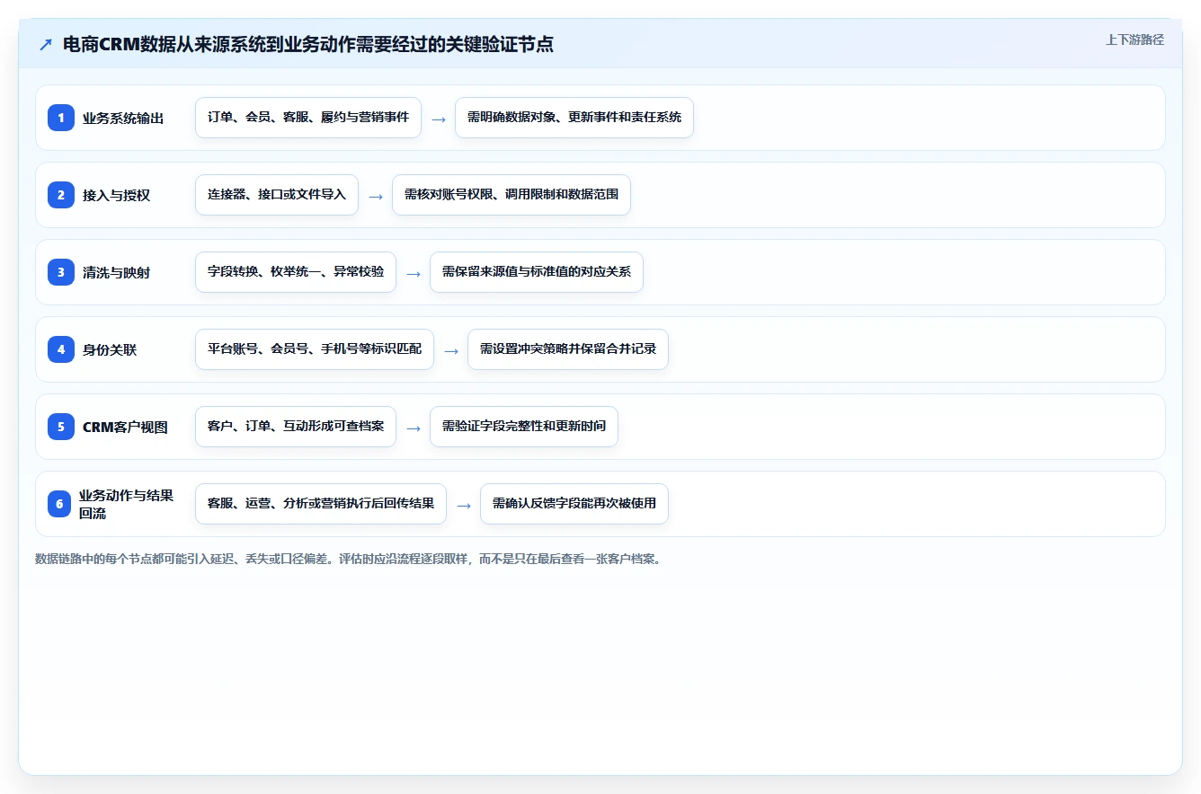Click the title 电商CRM数据从来源系统到业务动作需要经过的关键验证节点
The height and width of the screenshot is (794, 1201).
pyautogui.click(x=308, y=45)
